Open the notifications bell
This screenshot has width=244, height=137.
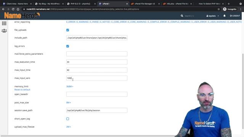pyautogui.click(x=225, y=16)
